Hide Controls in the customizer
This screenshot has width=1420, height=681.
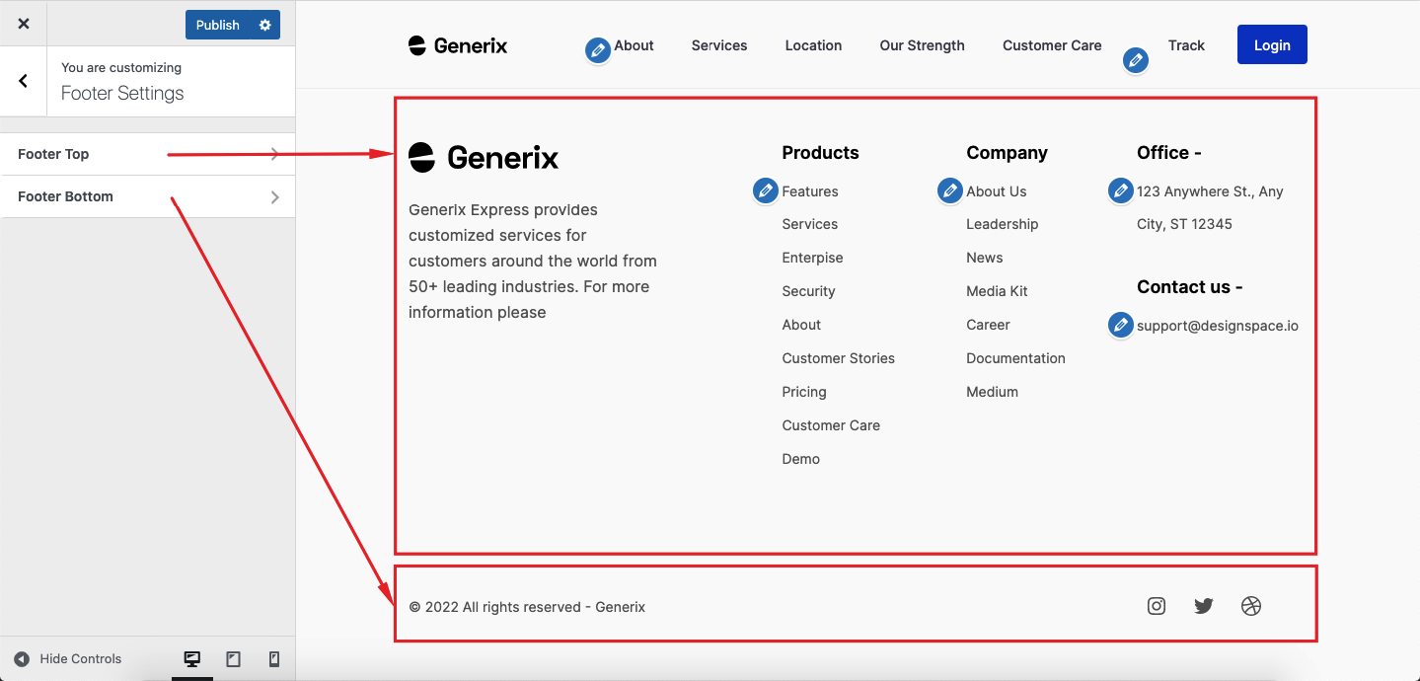tap(68, 659)
